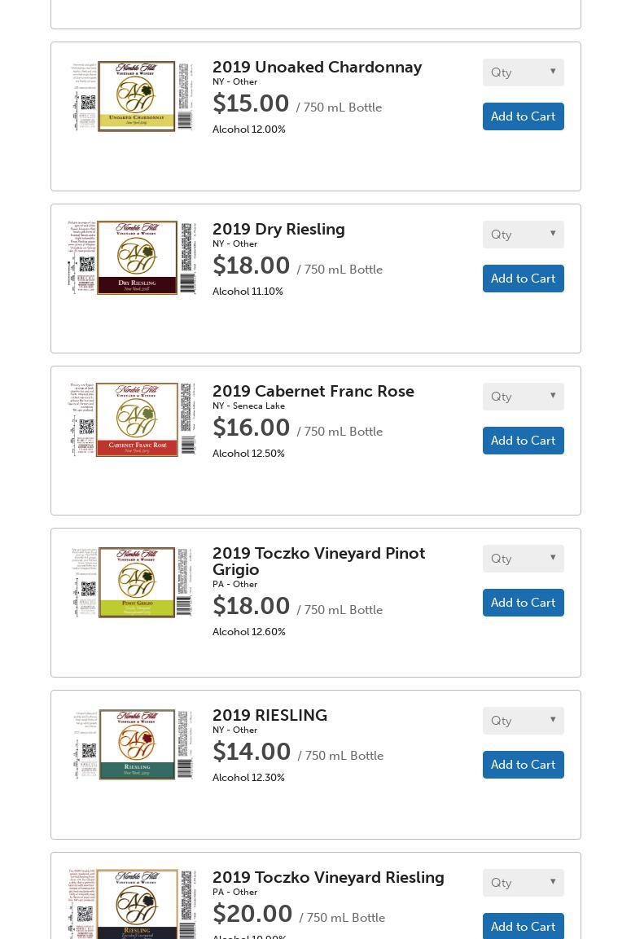Add Toczko Vineyard Riesling to cart

pyautogui.click(x=523, y=926)
